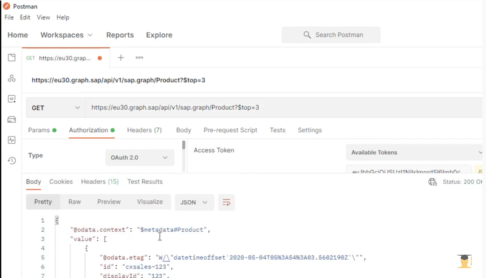The image size is (486, 278).
Task: Click the network globe icon near Status
Action: (433, 181)
